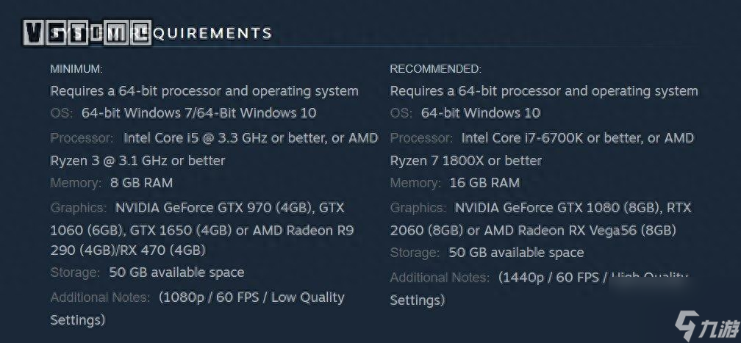The height and width of the screenshot is (343, 741).
Task: Select recommended OS 64-bit Windows 10 text
Action: point(481,113)
